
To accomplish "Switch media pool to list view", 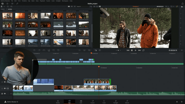I will [75, 6].
